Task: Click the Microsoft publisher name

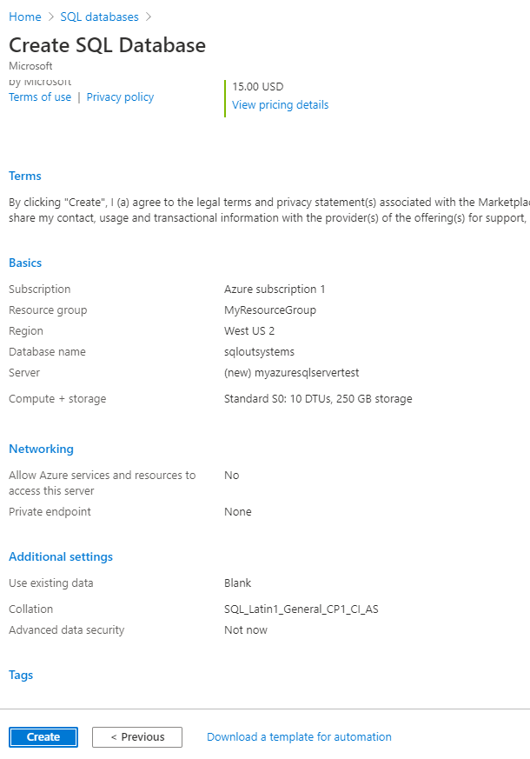Action: [30, 65]
